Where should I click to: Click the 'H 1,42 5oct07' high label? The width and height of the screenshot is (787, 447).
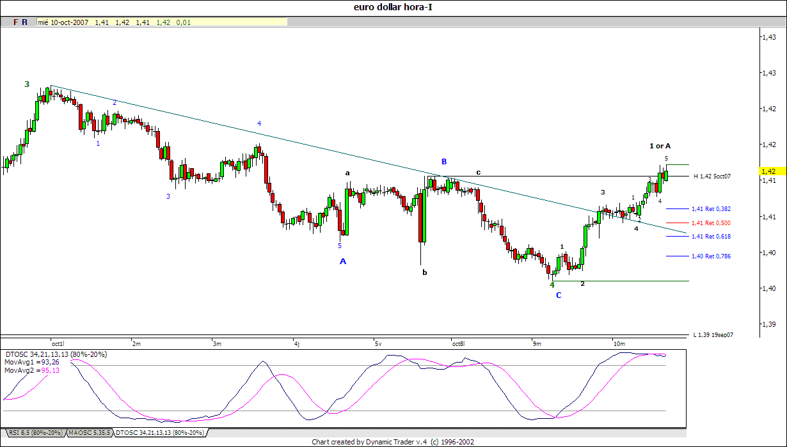pos(711,176)
